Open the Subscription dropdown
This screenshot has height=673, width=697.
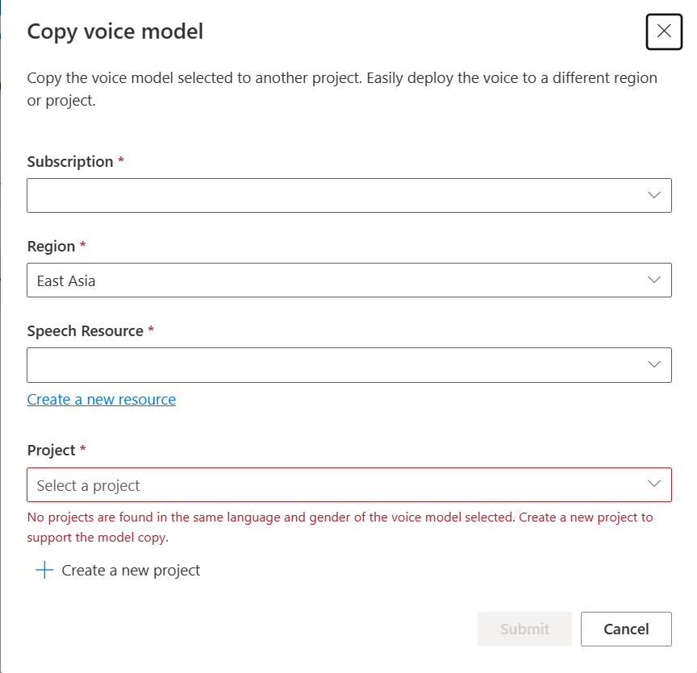coord(348,195)
